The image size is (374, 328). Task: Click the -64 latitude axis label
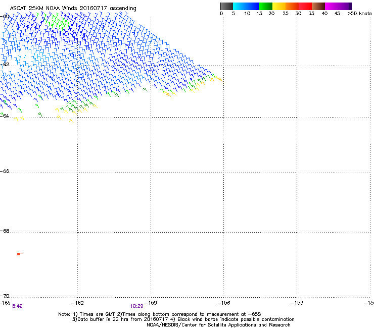(x=5, y=116)
